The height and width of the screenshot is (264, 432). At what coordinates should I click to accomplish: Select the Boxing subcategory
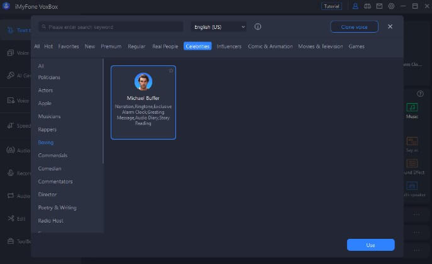coord(46,142)
